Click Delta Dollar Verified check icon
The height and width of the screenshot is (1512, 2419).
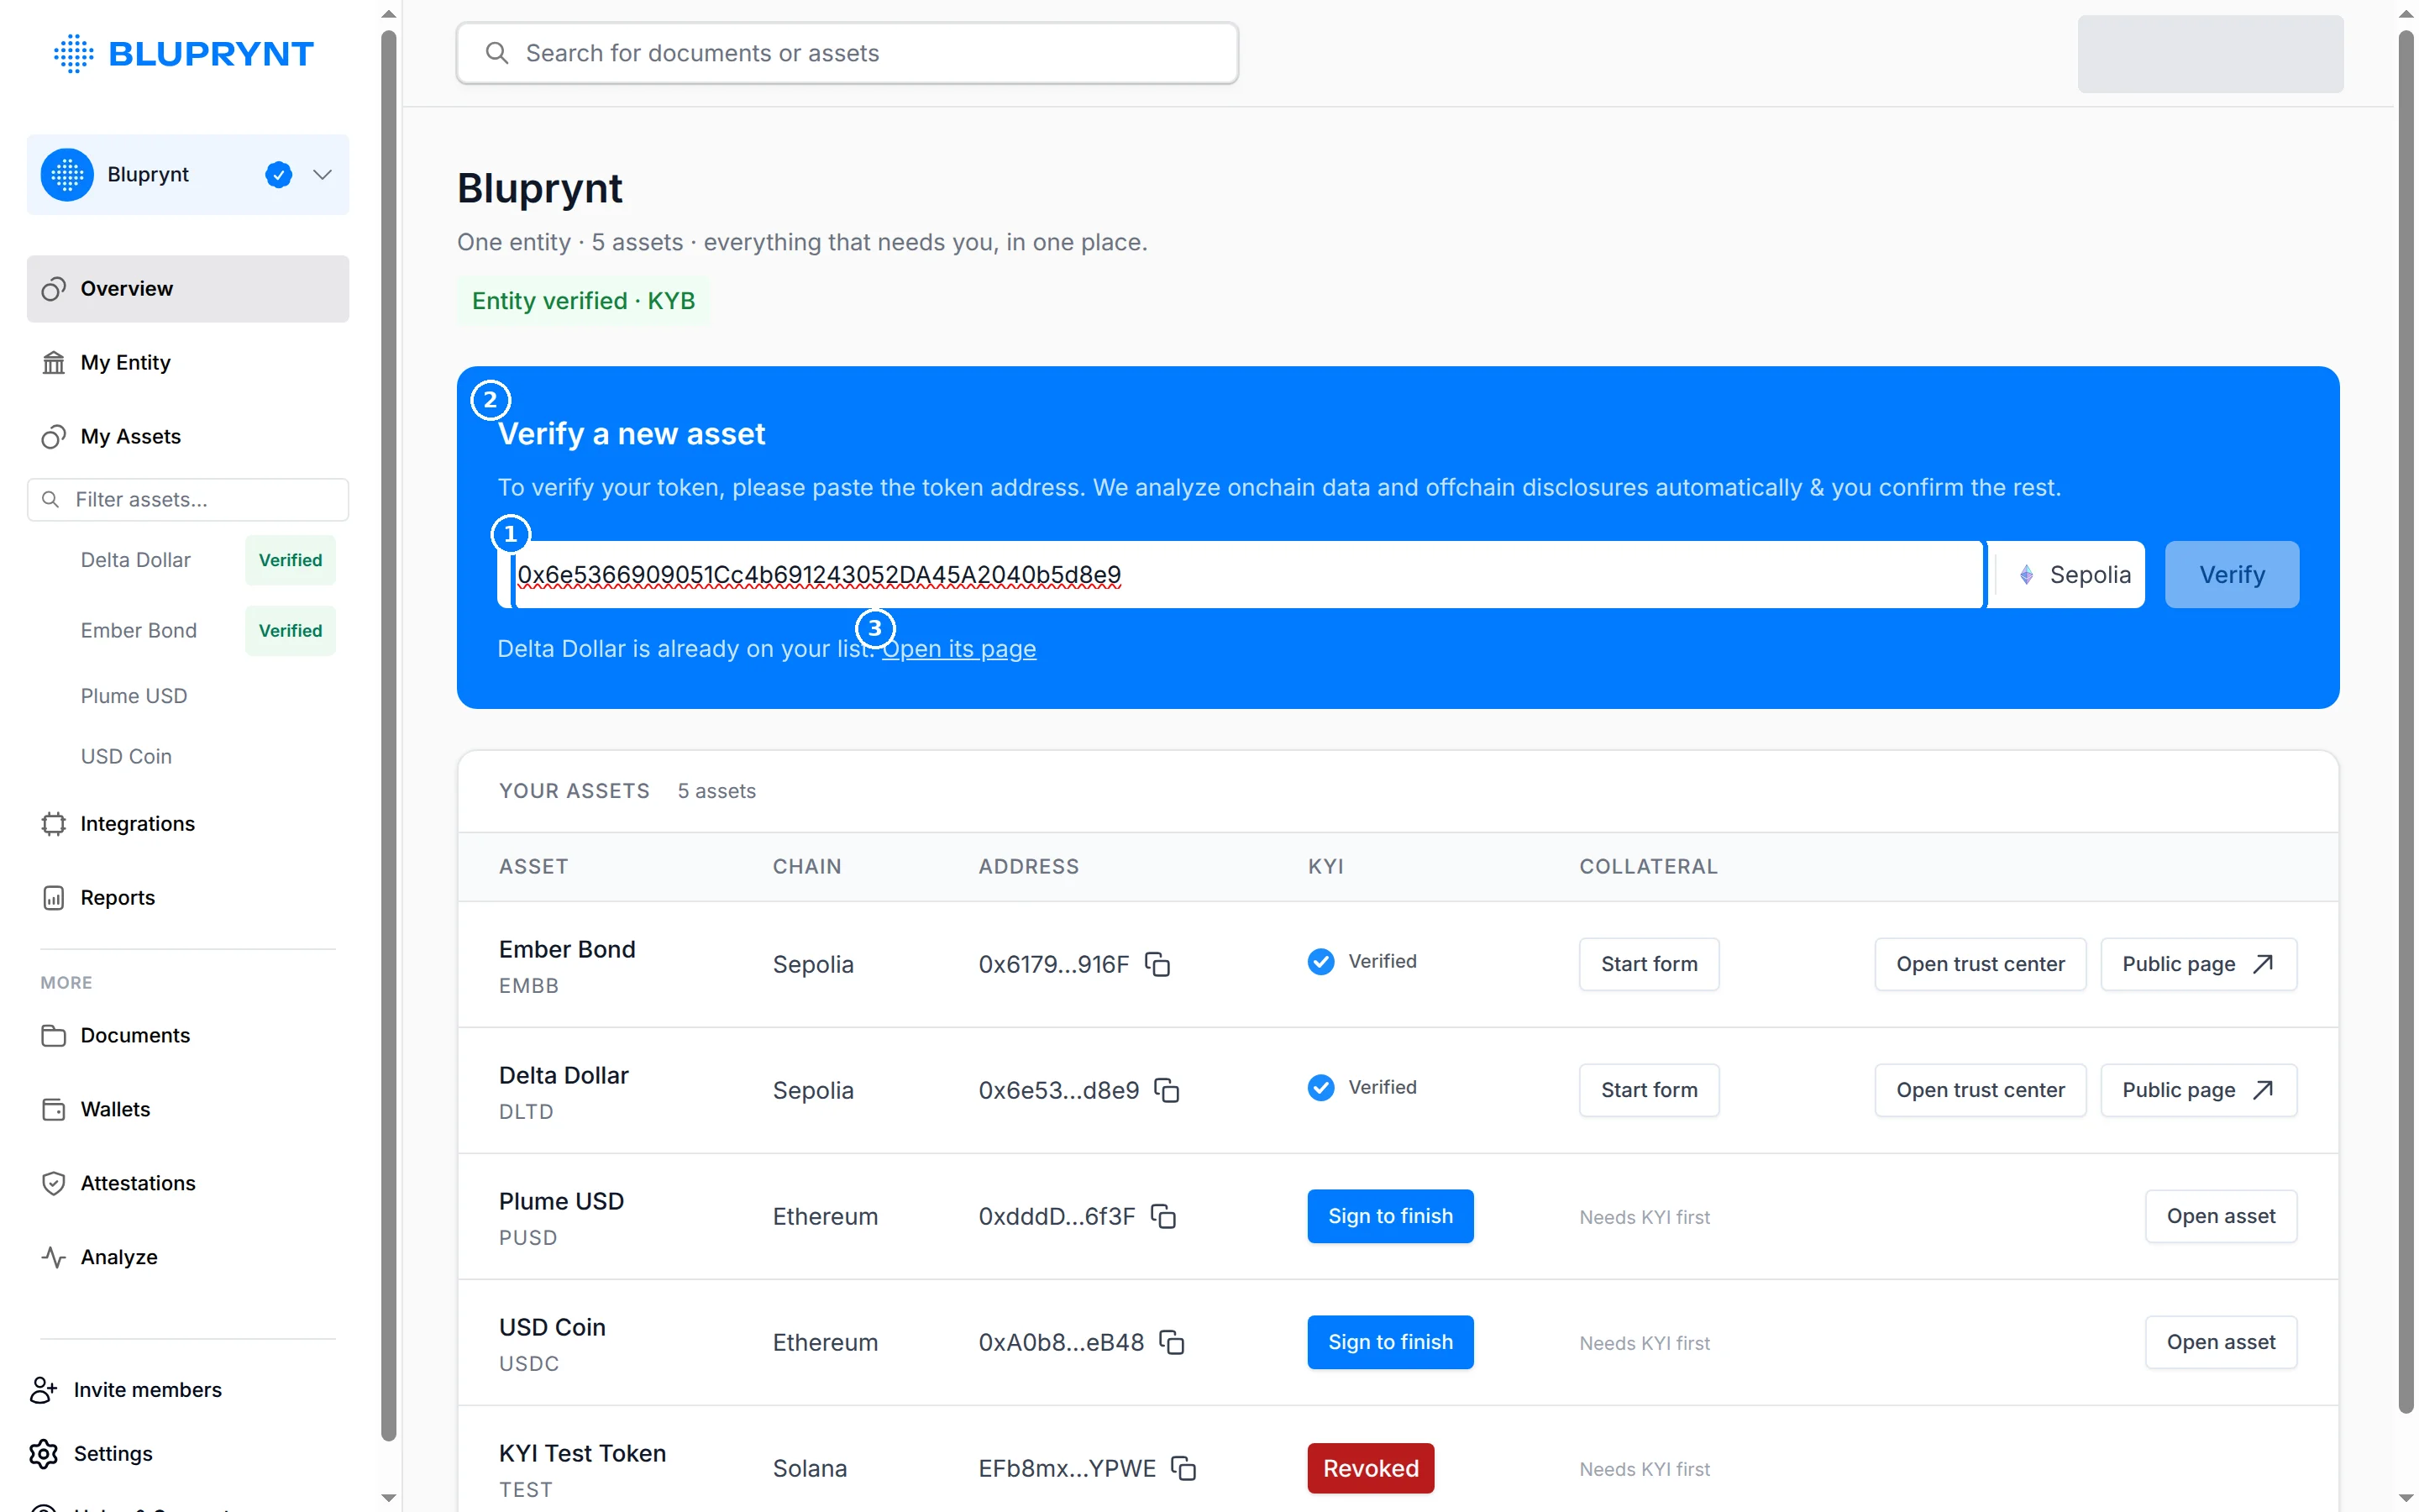tap(1320, 1088)
